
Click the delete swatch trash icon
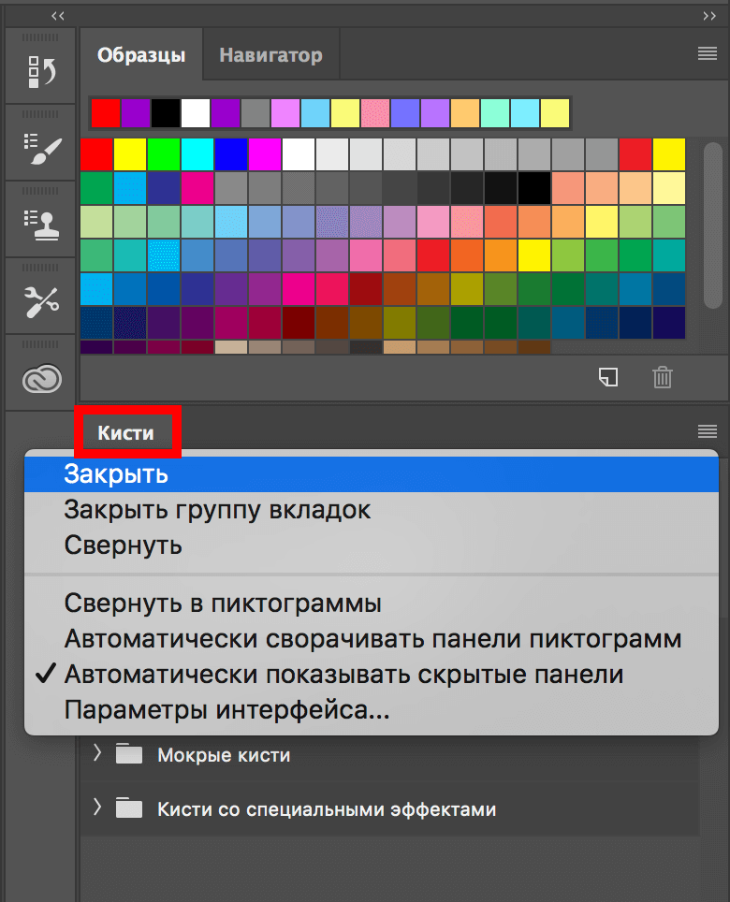point(662,377)
